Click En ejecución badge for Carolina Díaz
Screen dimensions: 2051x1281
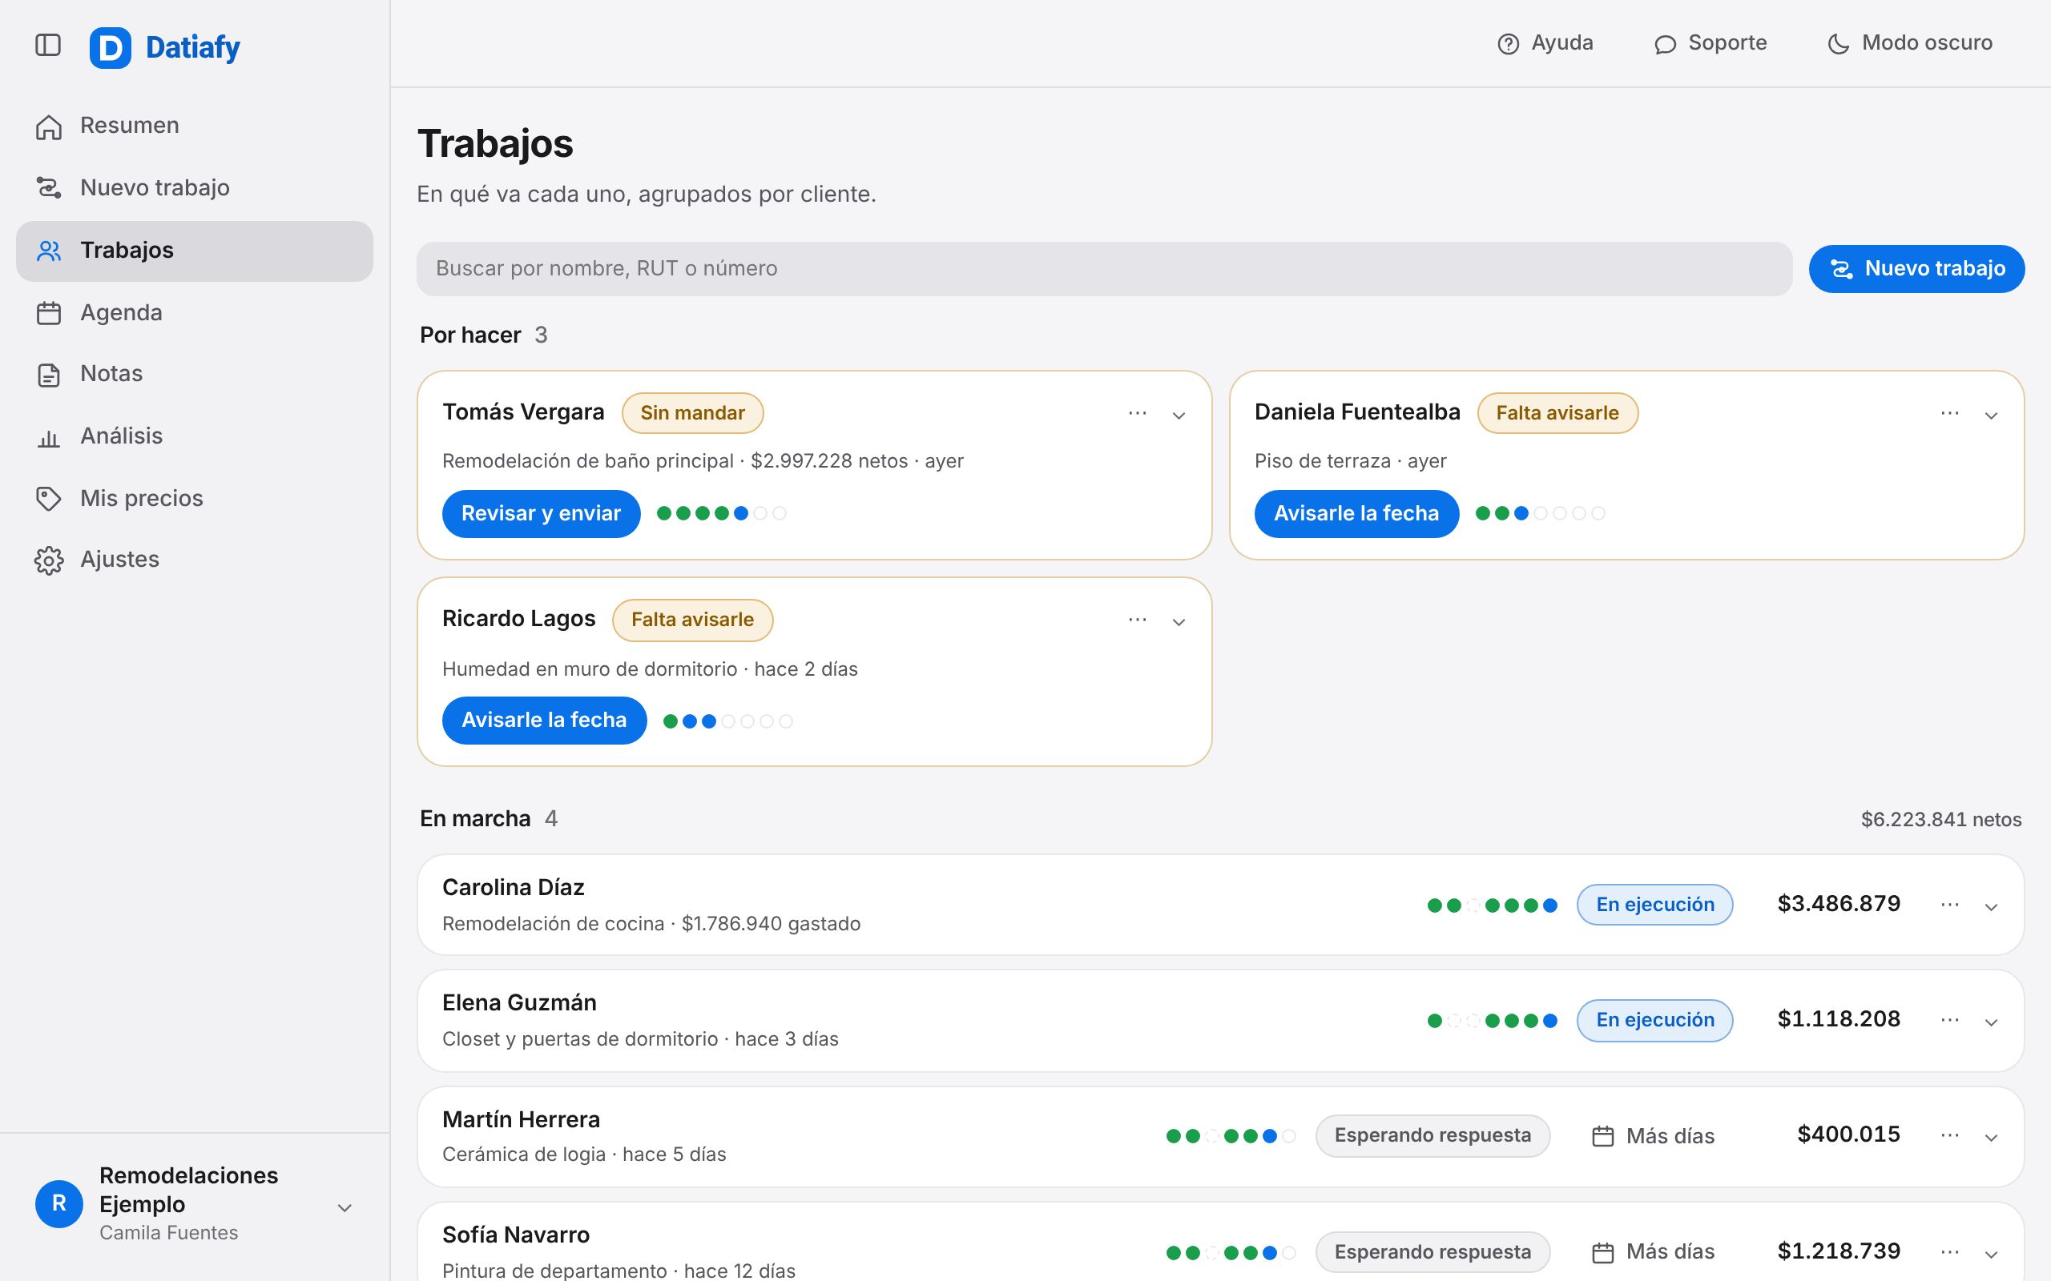coord(1654,905)
